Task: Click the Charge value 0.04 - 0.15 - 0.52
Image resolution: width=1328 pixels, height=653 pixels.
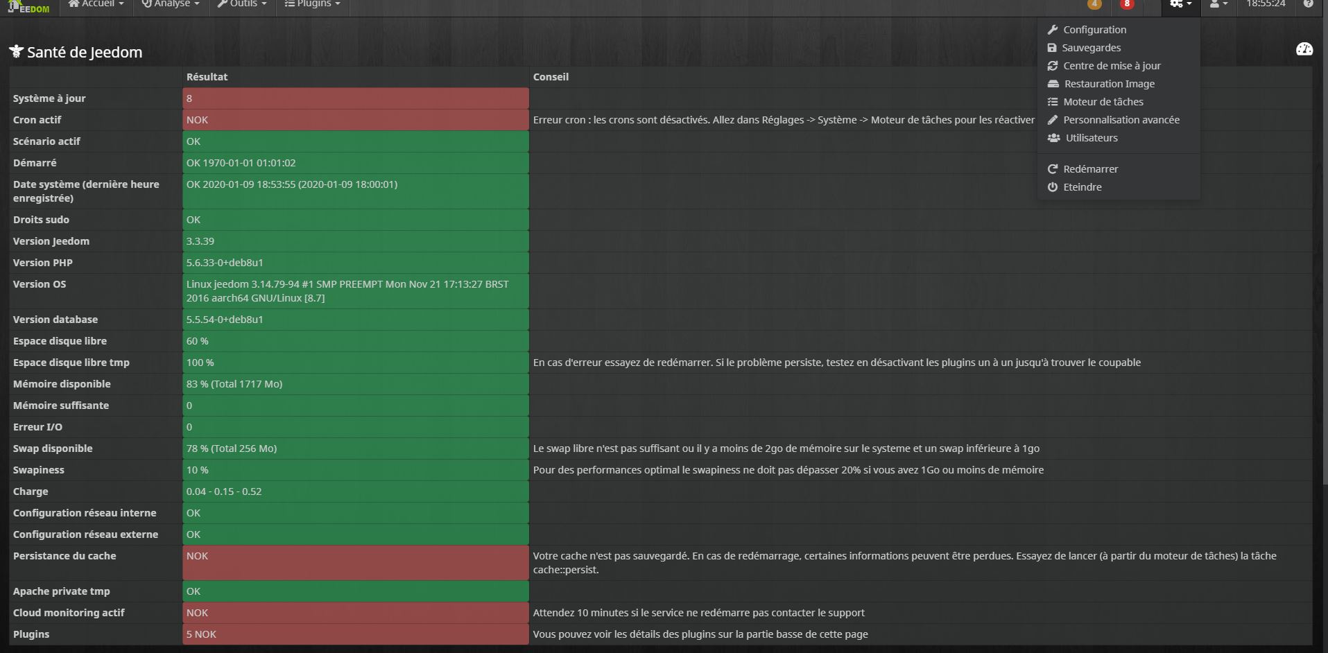Action: pos(356,491)
